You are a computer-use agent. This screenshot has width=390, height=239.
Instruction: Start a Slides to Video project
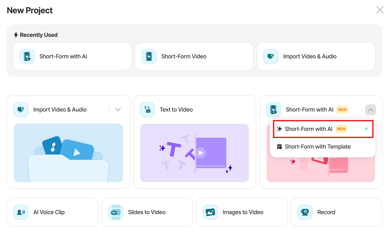click(147, 212)
